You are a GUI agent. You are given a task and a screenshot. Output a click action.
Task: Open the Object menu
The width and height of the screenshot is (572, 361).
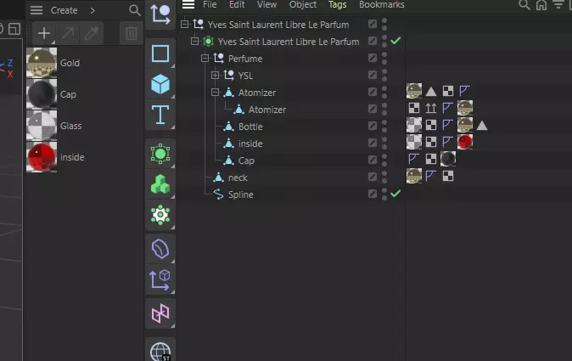303,4
